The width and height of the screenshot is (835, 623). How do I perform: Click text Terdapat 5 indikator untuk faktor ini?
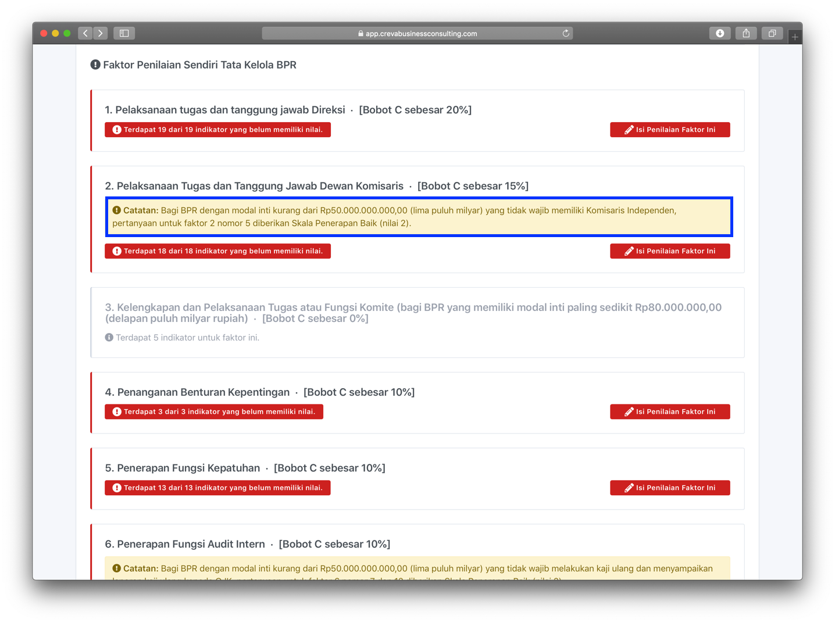[187, 338]
